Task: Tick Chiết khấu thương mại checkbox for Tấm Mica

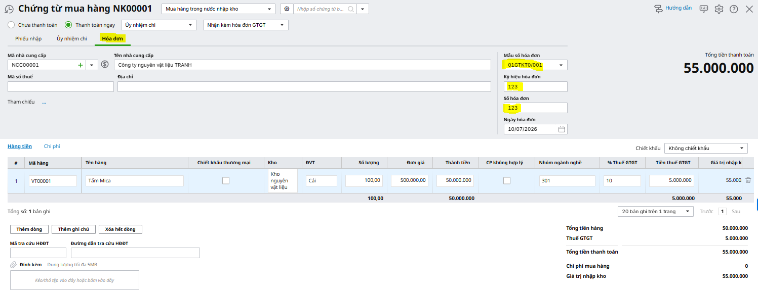Action: pyautogui.click(x=226, y=180)
